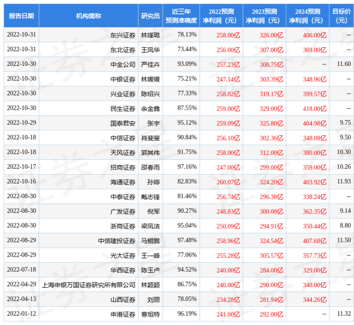Click target price 11.60
Screen dimensions: 354x325
point(344,63)
